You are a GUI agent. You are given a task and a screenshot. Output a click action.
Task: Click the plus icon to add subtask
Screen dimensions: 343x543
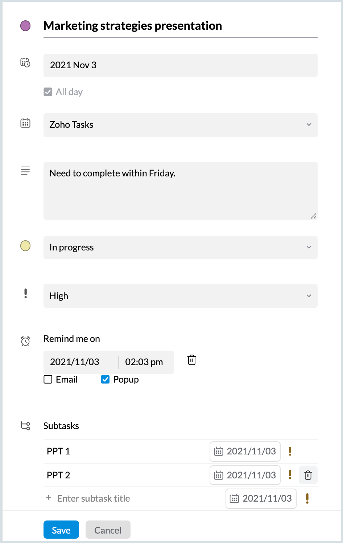(49, 498)
